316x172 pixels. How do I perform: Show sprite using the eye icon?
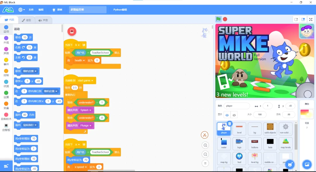click(227, 115)
